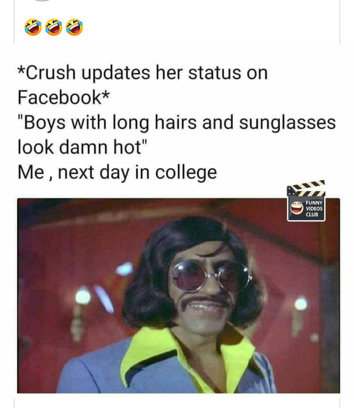Image resolution: width=354 pixels, height=408 pixels.
Task: Click the middle laughing emoji
Action: tap(54, 27)
